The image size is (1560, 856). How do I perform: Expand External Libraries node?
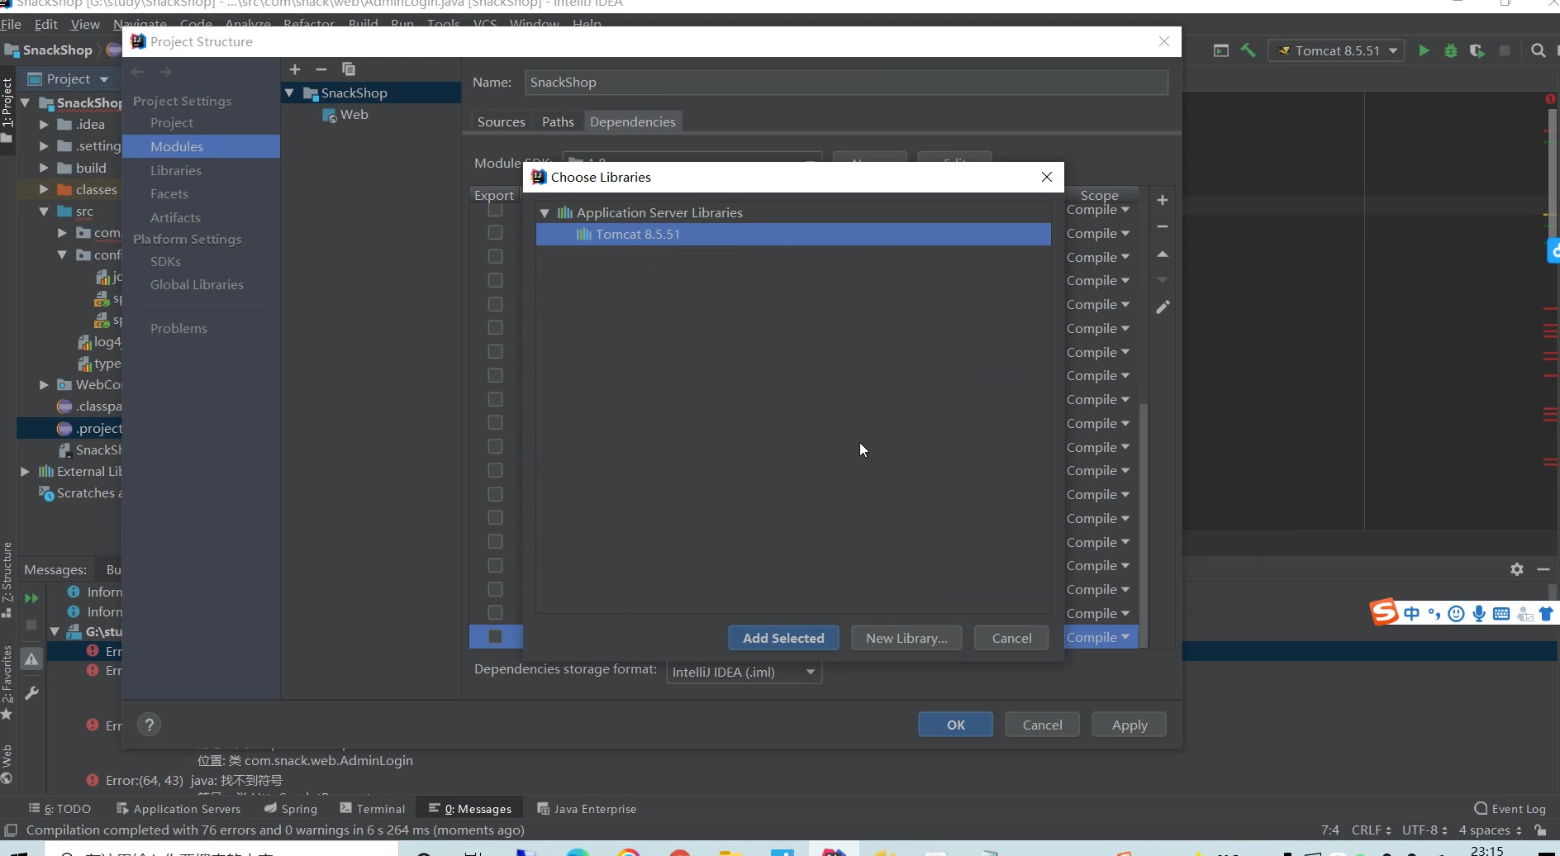click(25, 472)
